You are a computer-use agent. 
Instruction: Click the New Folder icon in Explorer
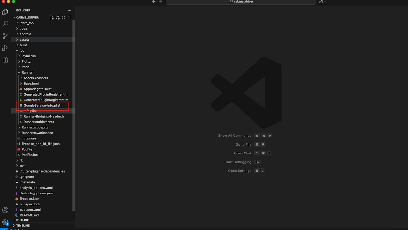(57, 18)
